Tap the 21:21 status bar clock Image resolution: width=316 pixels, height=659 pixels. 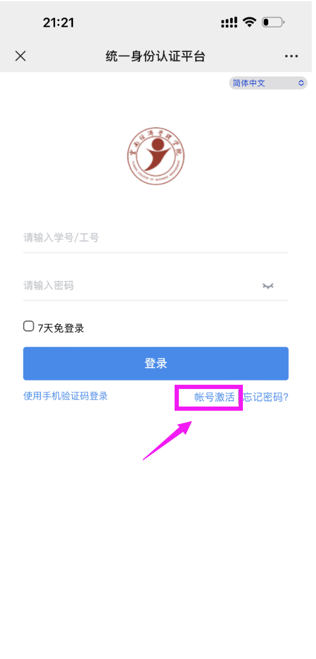coord(59,23)
